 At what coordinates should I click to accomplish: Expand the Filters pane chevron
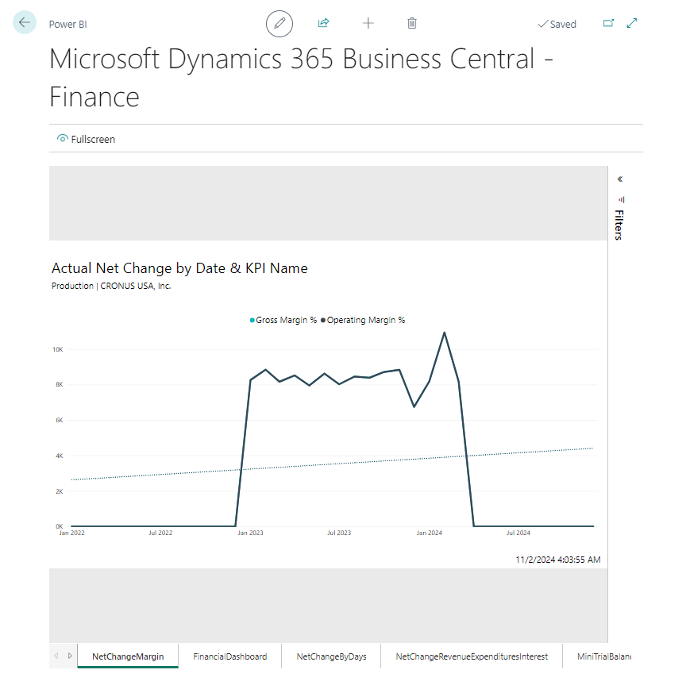(620, 179)
